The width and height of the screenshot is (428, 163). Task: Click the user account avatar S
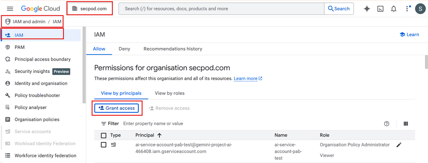(420, 9)
